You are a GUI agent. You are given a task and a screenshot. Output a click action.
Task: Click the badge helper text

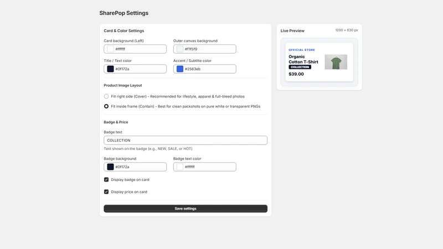click(x=148, y=148)
